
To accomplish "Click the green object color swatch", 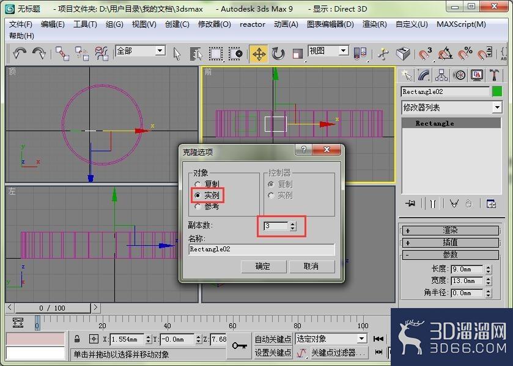I will coord(497,91).
